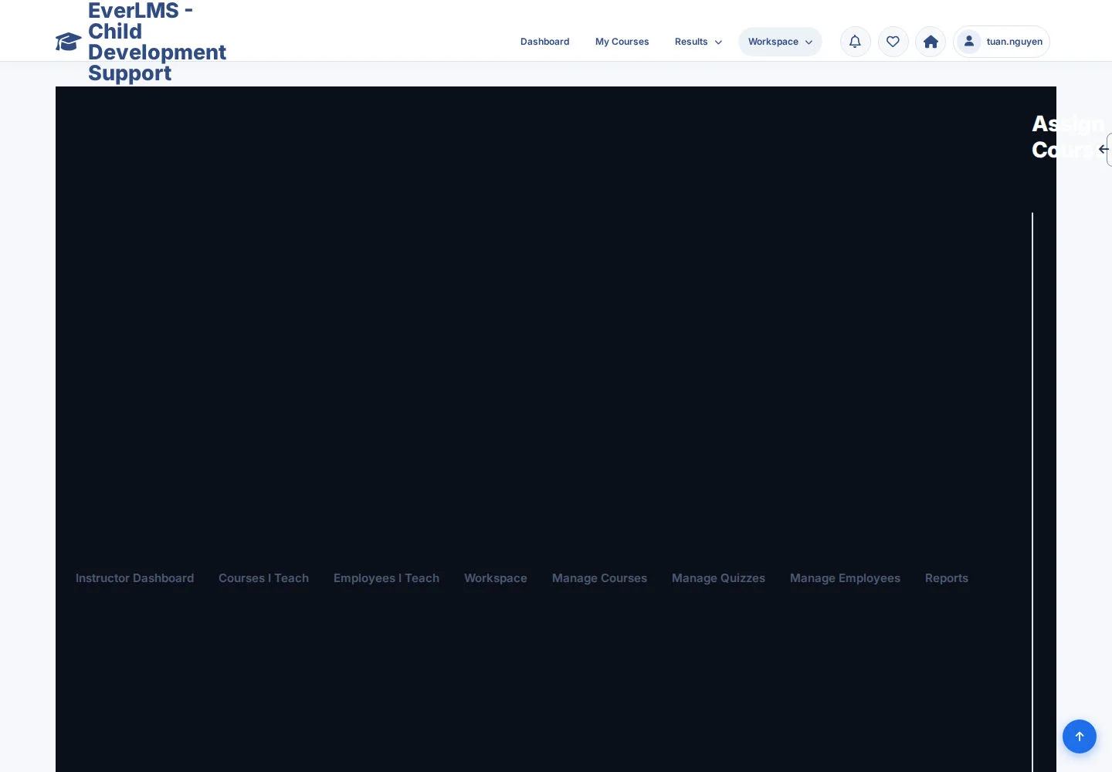Select the Manage Employees tab
Viewport: 1112px width, 772px height.
pos(845,578)
